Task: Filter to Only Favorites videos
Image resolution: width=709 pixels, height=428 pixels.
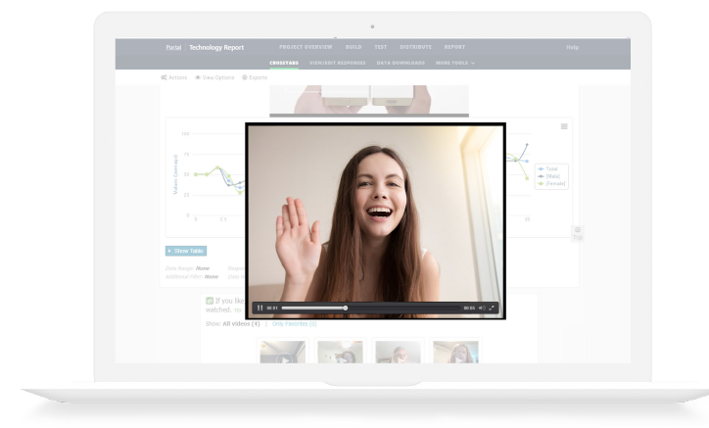Action: click(x=294, y=323)
